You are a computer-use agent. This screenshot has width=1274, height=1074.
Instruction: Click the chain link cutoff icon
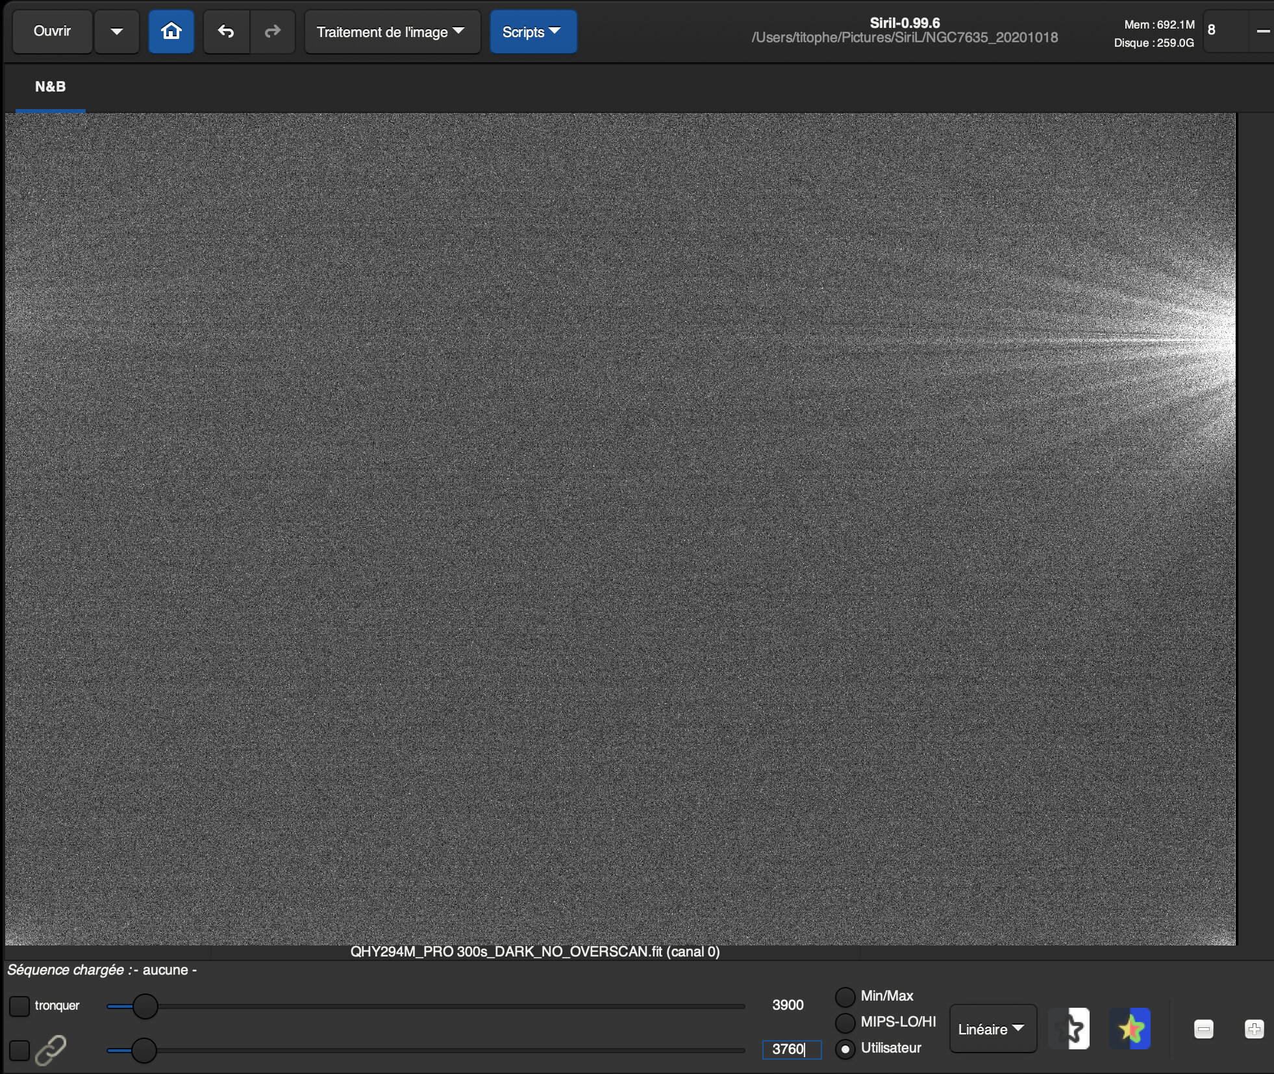point(51,1050)
